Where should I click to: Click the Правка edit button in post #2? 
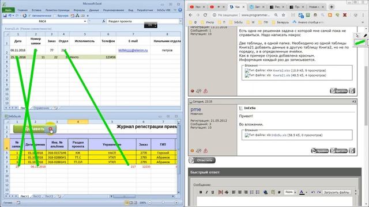pos(320,151)
